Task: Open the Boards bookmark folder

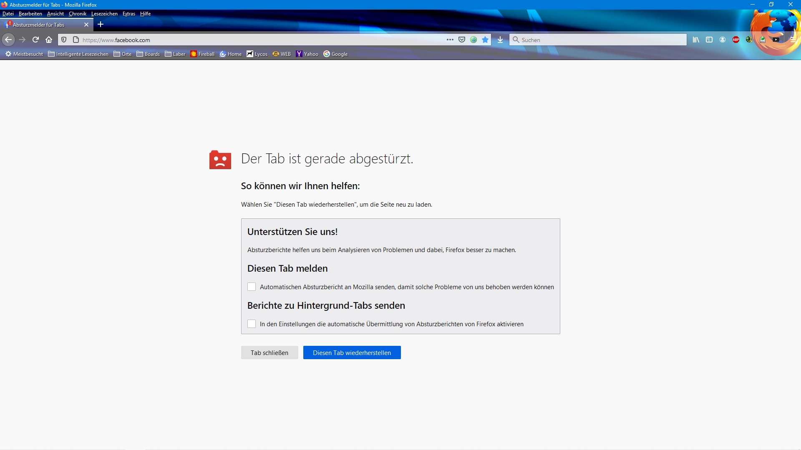Action: [148, 54]
